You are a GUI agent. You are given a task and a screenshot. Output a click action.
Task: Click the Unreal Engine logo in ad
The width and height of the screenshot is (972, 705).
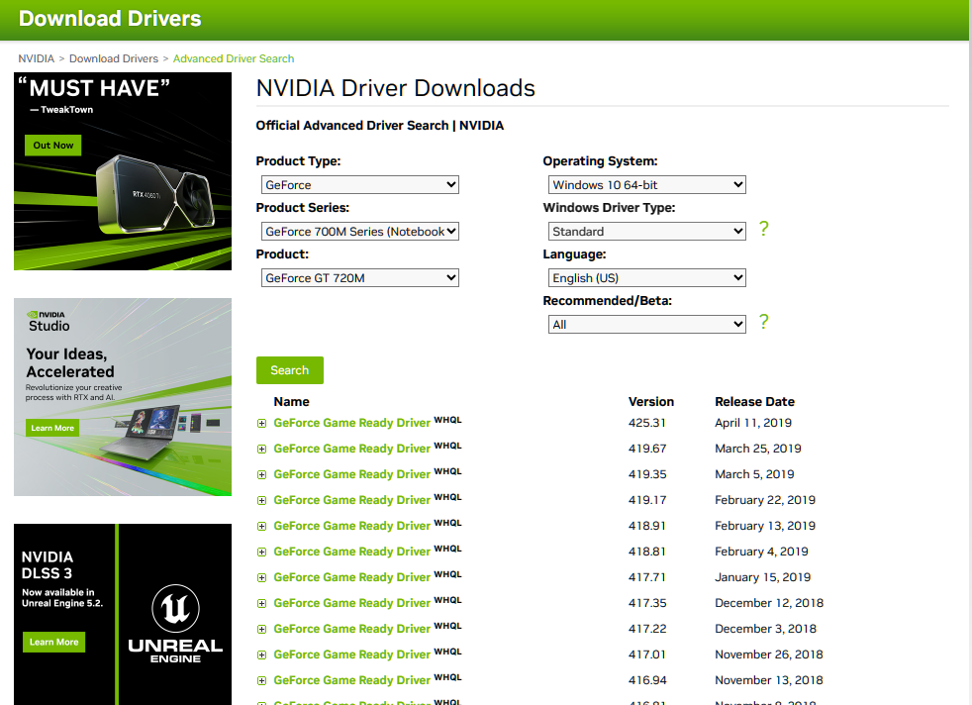point(175,623)
